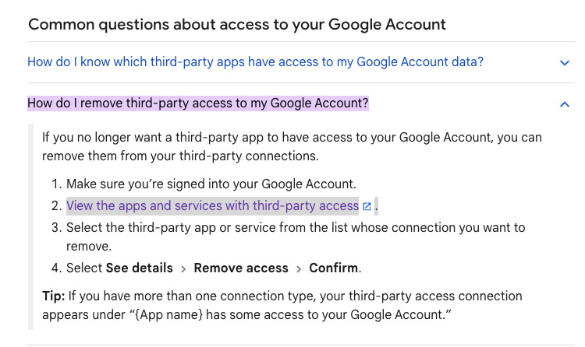Viewport: 585px width, 347px height.
Task: Click the "Common questions about access" heading
Action: pos(237,24)
